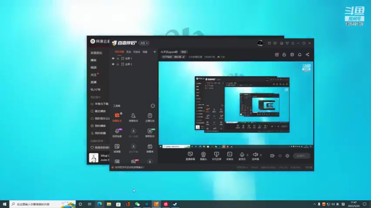Open Microsoft Edge from taskbar
371x208 pixels.
point(99,204)
